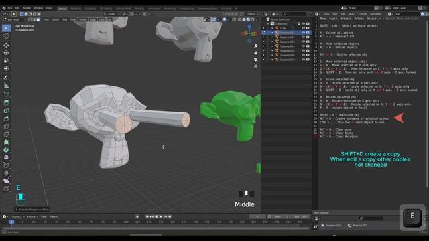429x241 pixels.
Task: Toggle the camera view icon
Action: [x=256, y=60]
